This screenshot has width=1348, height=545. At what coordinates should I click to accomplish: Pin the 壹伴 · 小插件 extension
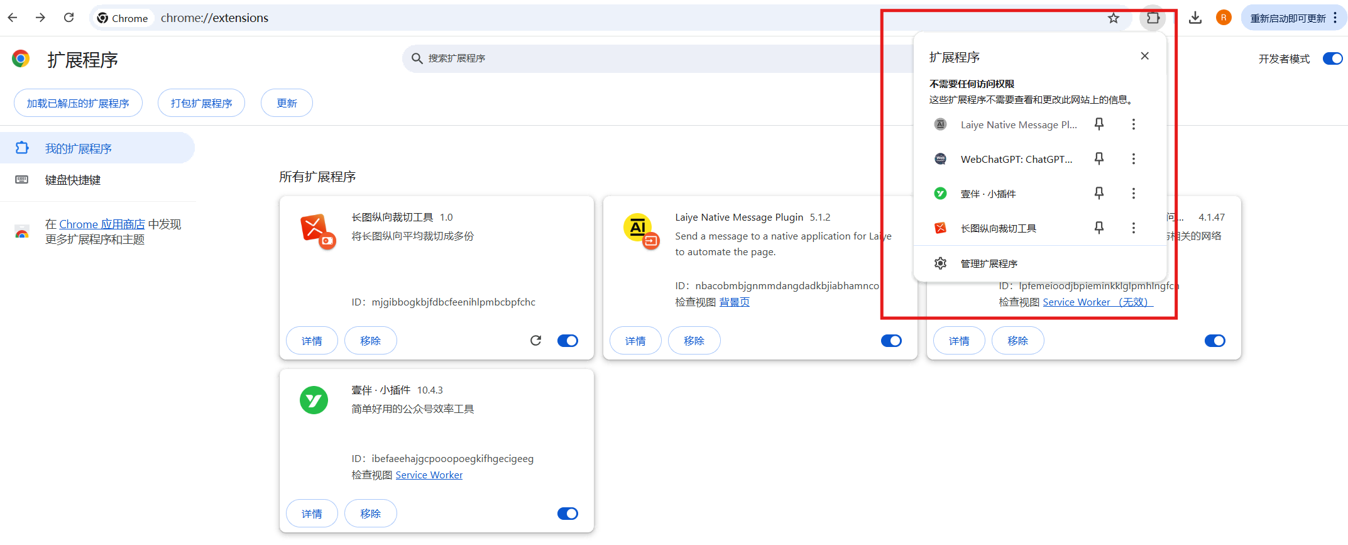(1099, 194)
